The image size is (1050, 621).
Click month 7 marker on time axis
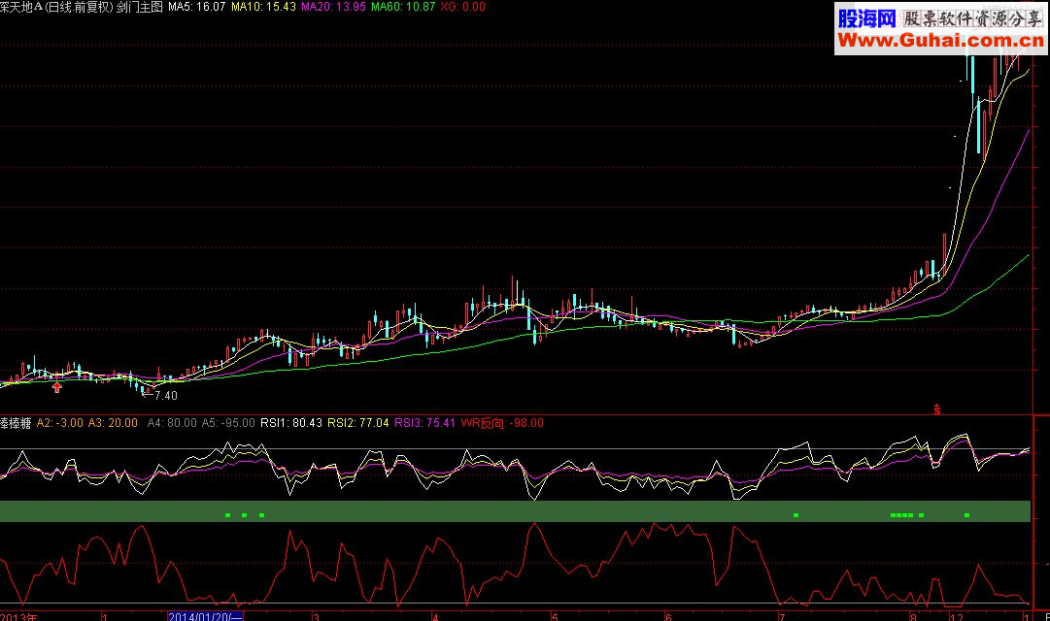tap(782, 616)
